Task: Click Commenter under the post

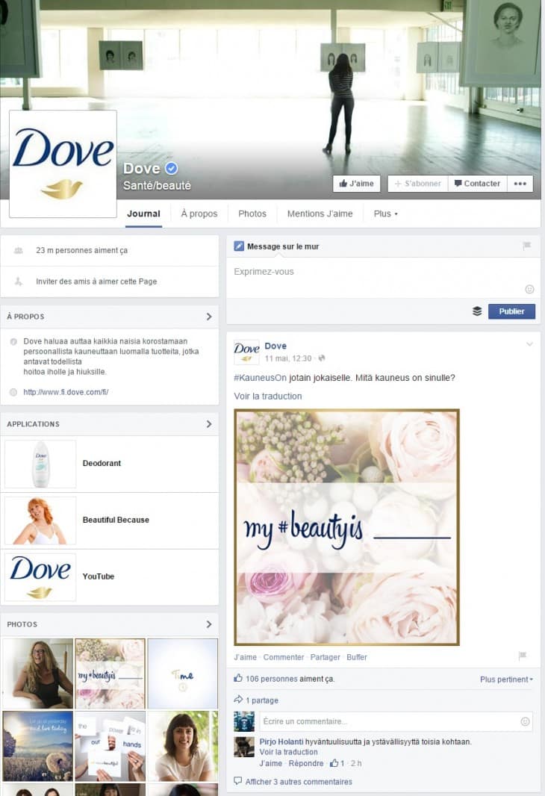Action: 284,657
